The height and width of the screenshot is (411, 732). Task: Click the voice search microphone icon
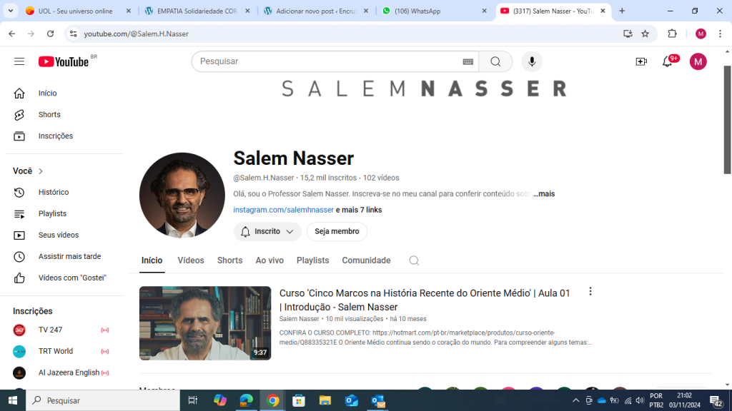532,61
